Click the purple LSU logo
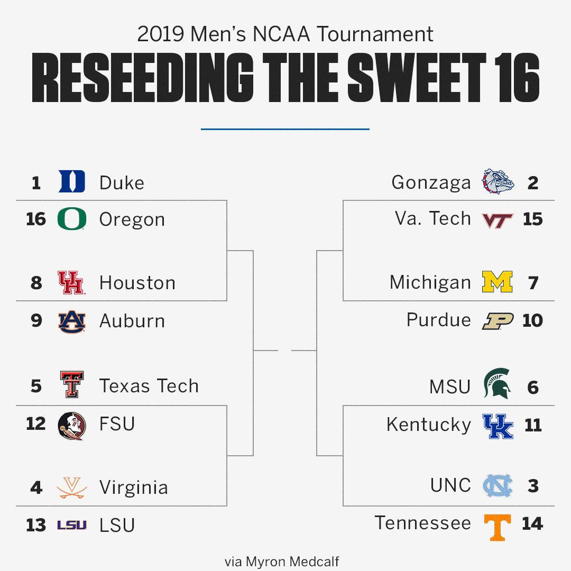 coord(72,525)
